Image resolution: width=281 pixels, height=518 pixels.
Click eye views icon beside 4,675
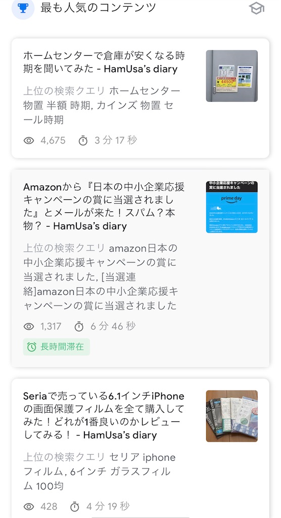point(29,141)
